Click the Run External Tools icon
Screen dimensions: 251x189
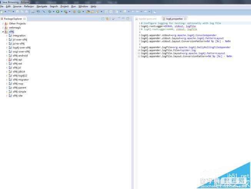[66, 12]
